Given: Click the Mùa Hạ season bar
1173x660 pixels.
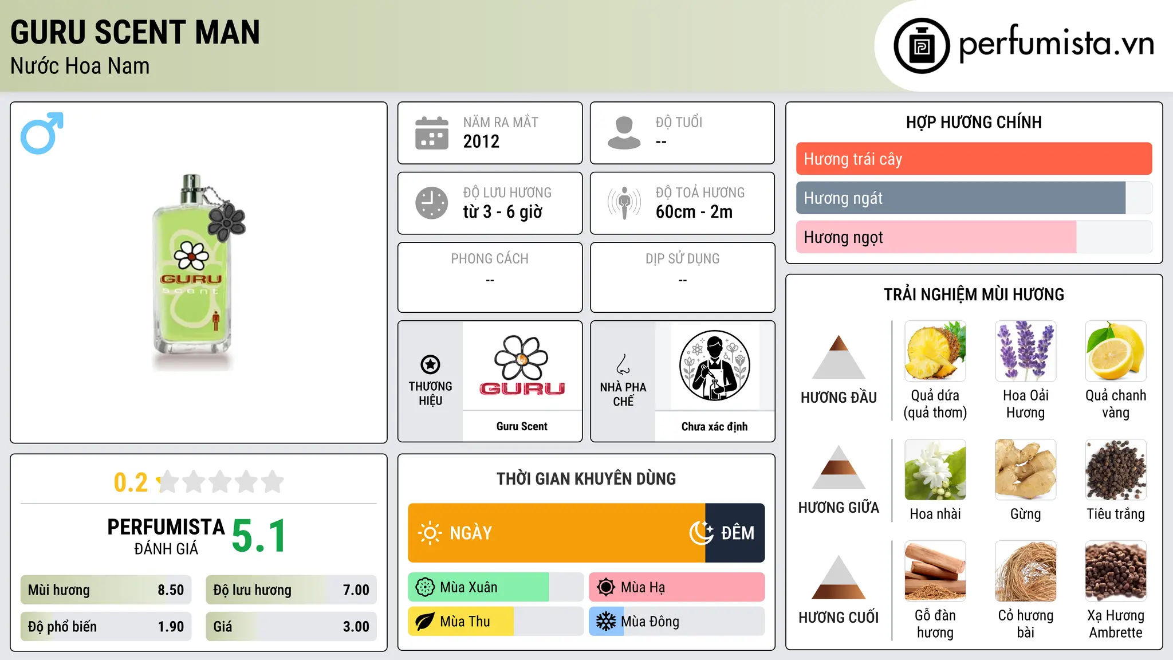Looking at the screenshot, I should (x=677, y=587).
